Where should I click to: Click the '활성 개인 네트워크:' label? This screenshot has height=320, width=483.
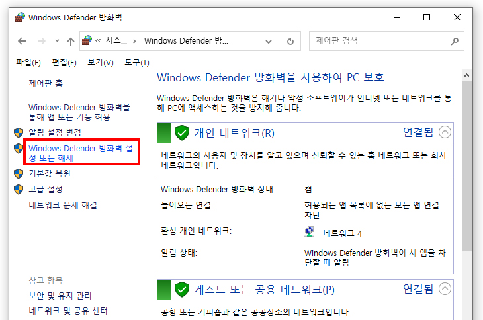pyautogui.click(x=196, y=231)
